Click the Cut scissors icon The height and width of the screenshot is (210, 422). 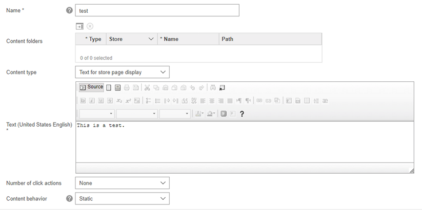[x=147, y=87]
